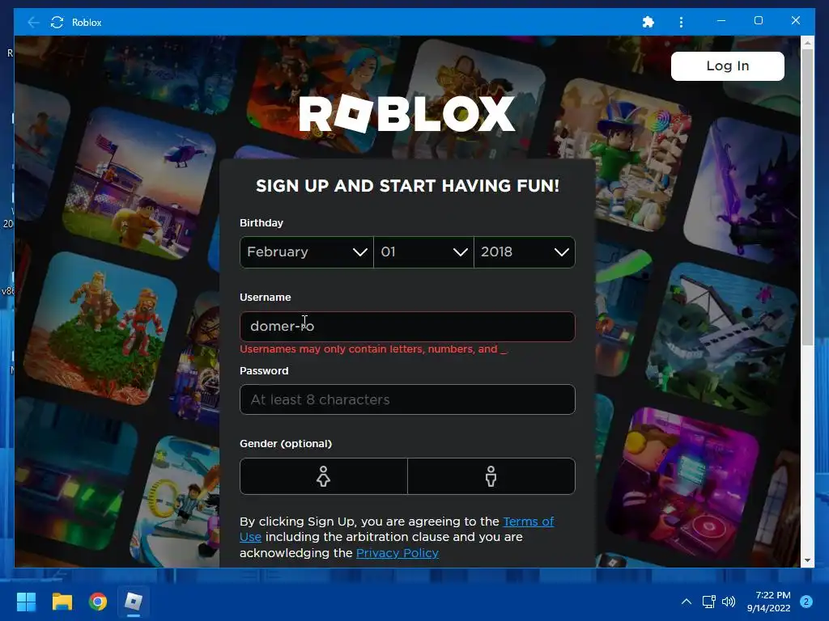Click the green top-hat character thumbnail
Screen dimensions: 829x621
pos(623,156)
